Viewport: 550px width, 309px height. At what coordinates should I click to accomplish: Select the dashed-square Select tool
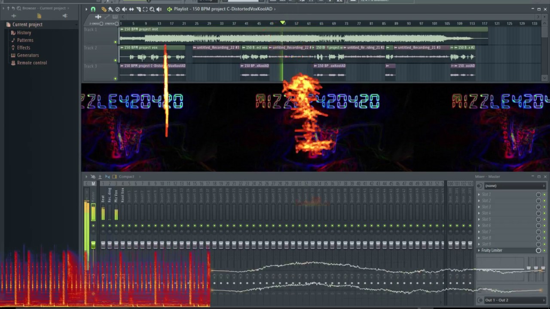pos(145,9)
